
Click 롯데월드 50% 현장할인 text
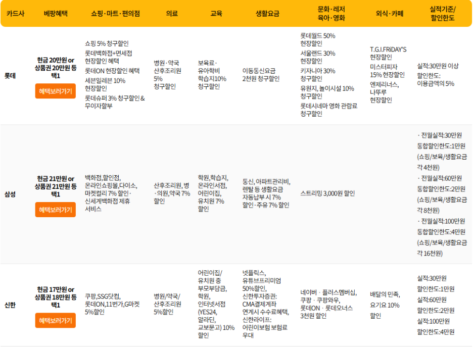(318, 39)
